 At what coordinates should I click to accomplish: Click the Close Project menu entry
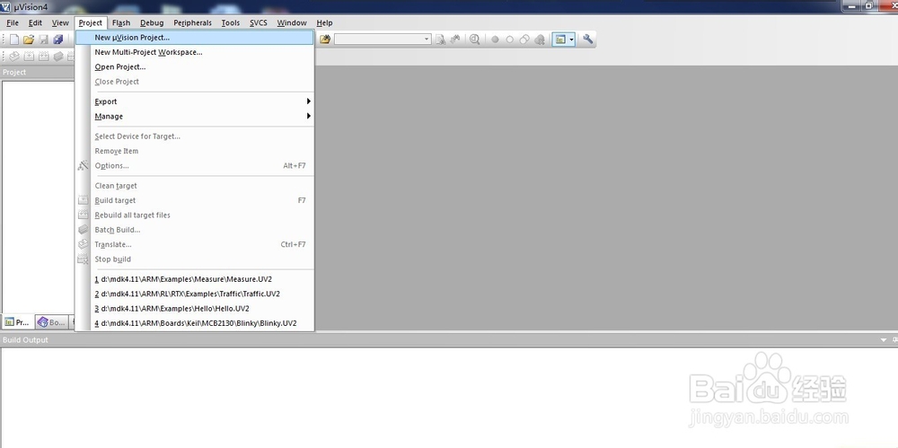tap(195, 82)
